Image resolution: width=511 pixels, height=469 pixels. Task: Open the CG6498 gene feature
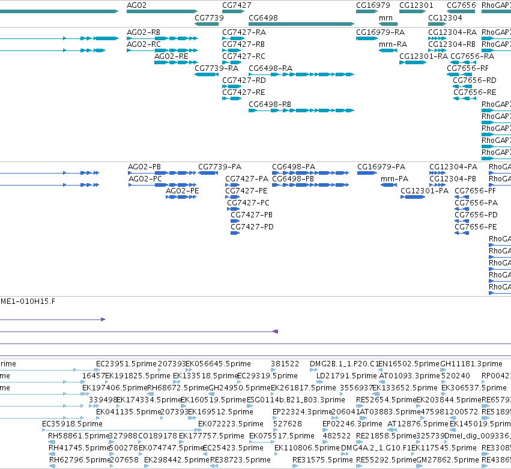301,24
